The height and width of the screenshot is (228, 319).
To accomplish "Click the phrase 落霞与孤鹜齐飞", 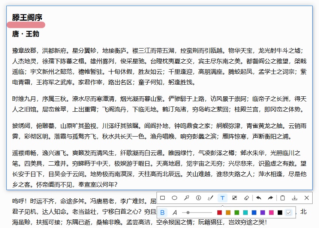I will point(75,136).
